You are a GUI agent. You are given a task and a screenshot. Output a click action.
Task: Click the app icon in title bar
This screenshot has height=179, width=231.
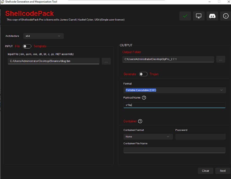pos(2,2)
